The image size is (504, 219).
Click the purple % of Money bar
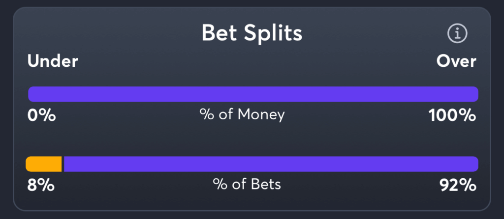point(253,94)
